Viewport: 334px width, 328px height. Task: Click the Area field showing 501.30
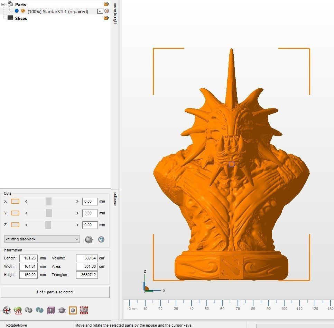[87, 267]
